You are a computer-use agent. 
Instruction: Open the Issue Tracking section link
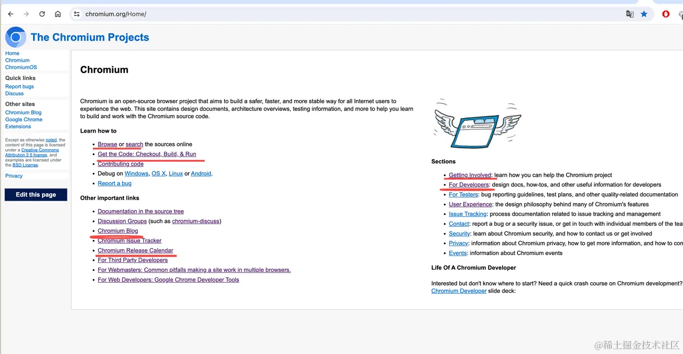(x=468, y=214)
